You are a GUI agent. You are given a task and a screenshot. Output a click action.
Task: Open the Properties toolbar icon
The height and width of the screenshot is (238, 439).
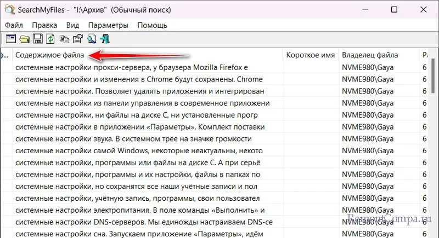tap(77, 38)
